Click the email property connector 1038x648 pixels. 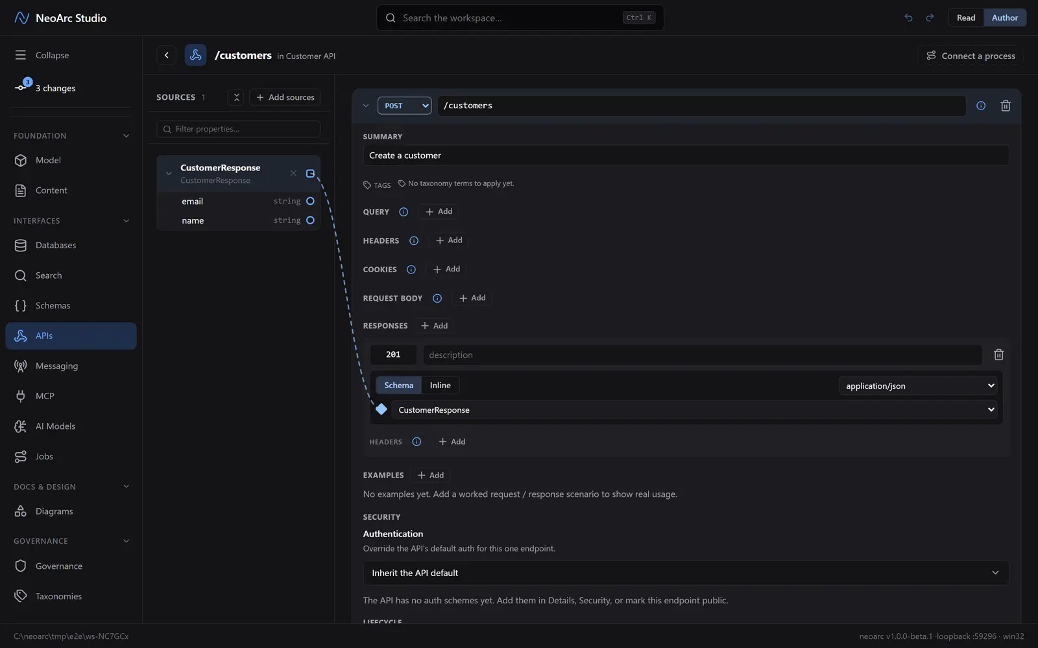tap(310, 201)
